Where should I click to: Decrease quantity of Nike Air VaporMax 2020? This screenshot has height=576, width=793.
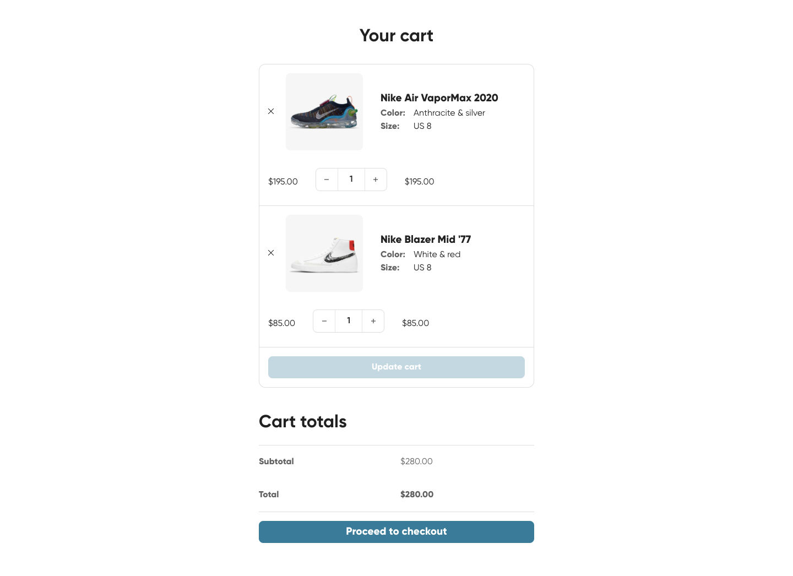(x=327, y=180)
